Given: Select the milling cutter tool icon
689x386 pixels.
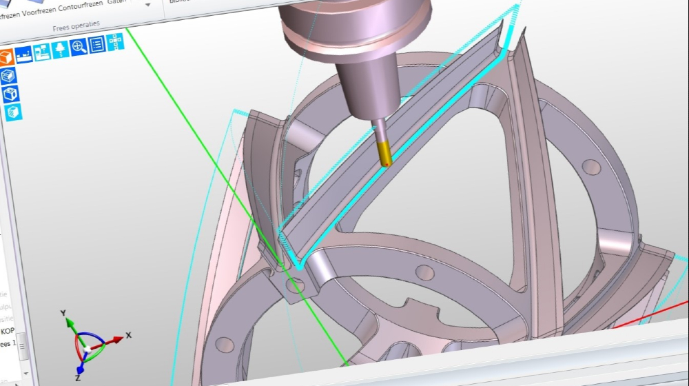Looking at the screenshot, I should (x=60, y=49).
